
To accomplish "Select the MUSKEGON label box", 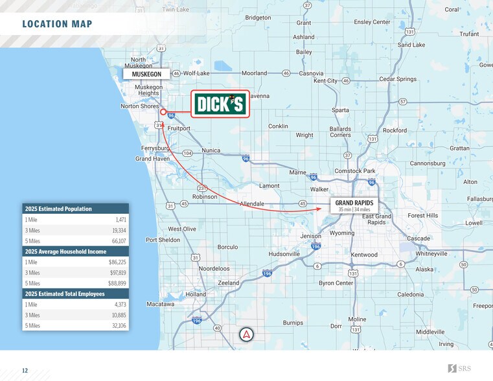I will [x=146, y=74].
